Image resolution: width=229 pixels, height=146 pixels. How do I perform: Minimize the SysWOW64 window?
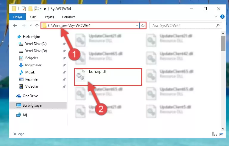[192, 9]
